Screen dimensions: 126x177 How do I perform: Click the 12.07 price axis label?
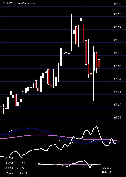tap(117, 53)
